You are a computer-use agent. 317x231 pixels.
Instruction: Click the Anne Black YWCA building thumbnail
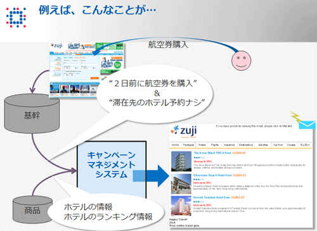(x=181, y=161)
